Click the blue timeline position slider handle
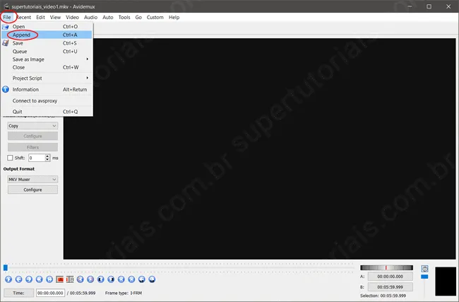This screenshot has width=459, height=302. (6, 267)
